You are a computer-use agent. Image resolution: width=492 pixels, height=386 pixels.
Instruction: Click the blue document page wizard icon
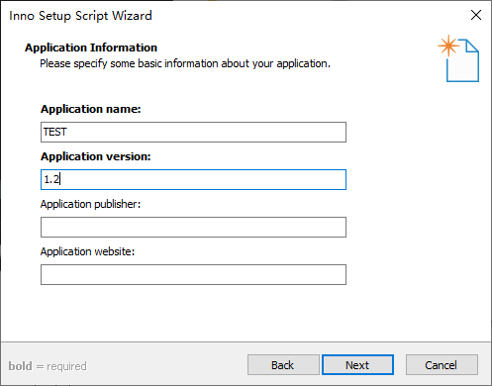coord(462,60)
